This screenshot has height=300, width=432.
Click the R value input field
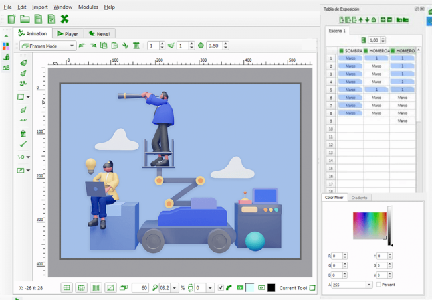[x=338, y=256]
